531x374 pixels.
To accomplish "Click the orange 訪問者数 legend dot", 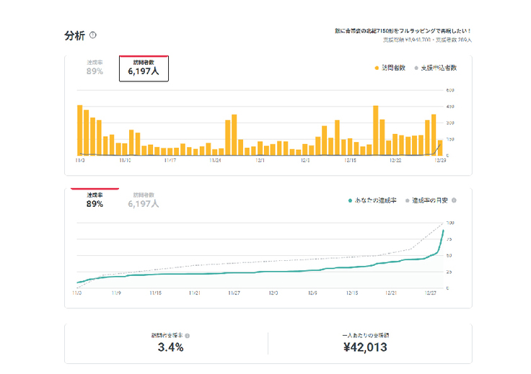I will [x=377, y=67].
